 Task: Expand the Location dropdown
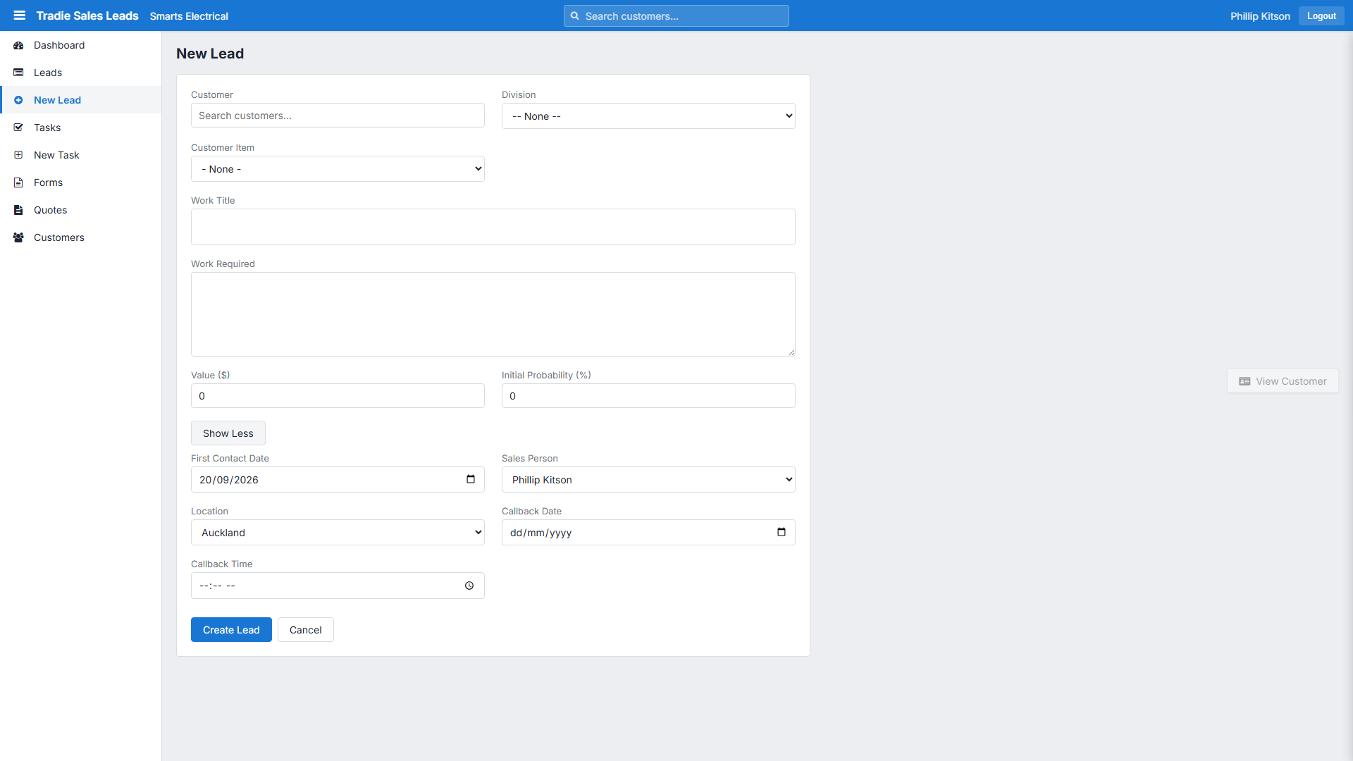click(338, 533)
